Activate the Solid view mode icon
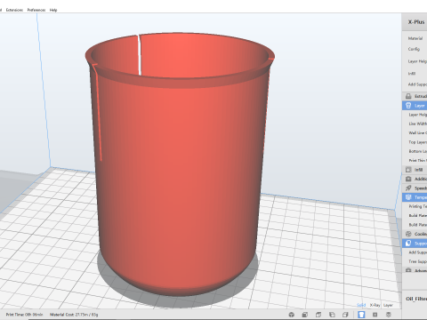The width and height of the screenshot is (427, 320). 361,315
